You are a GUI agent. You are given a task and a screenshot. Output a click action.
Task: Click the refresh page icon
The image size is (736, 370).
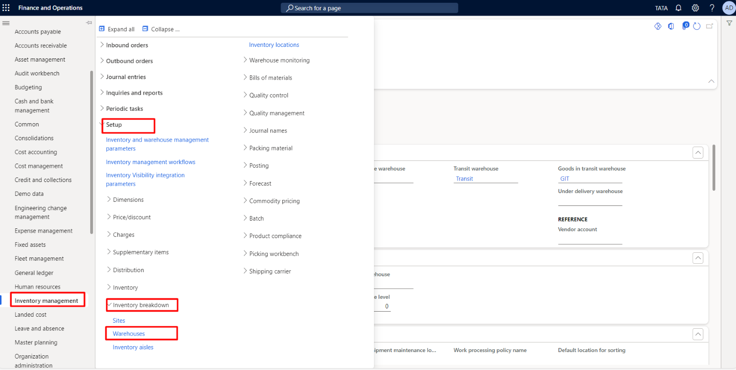click(697, 26)
